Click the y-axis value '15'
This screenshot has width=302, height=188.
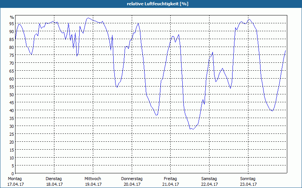(12, 150)
